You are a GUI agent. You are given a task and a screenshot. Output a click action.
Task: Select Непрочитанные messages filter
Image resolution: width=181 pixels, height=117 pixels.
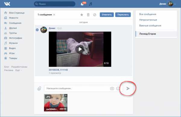[x=148, y=20]
